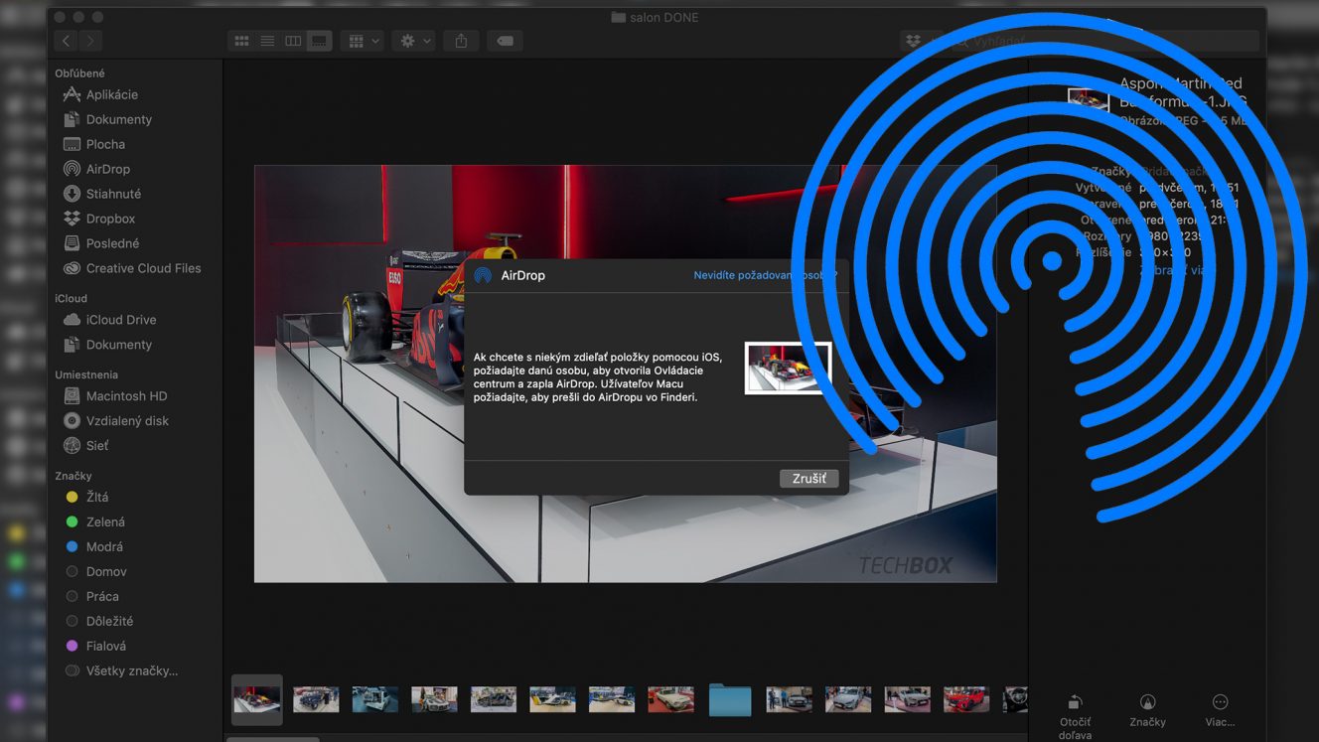The width and height of the screenshot is (1319, 742).
Task: Click the filmstrip horizontal scrollbar
Action: click(273, 739)
